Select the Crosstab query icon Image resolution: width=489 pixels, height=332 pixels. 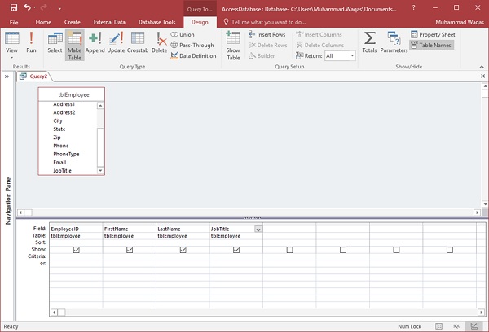point(139,41)
